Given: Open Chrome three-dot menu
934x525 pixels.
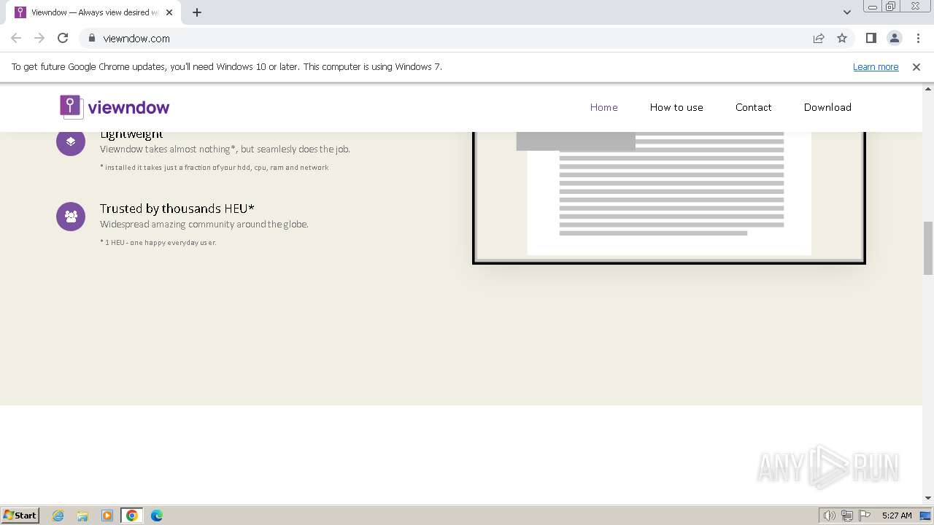Looking at the screenshot, I should [918, 38].
